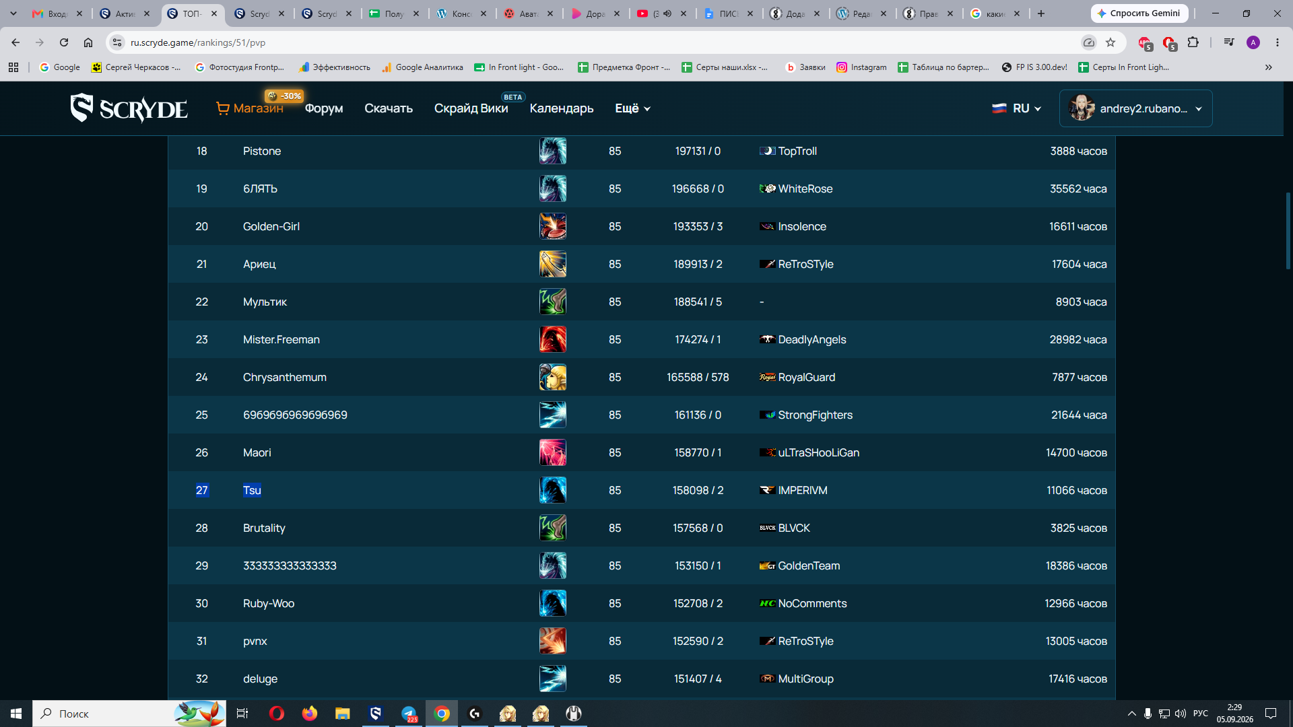Click the class icon for Ариец
The image size is (1293, 727).
(x=553, y=264)
